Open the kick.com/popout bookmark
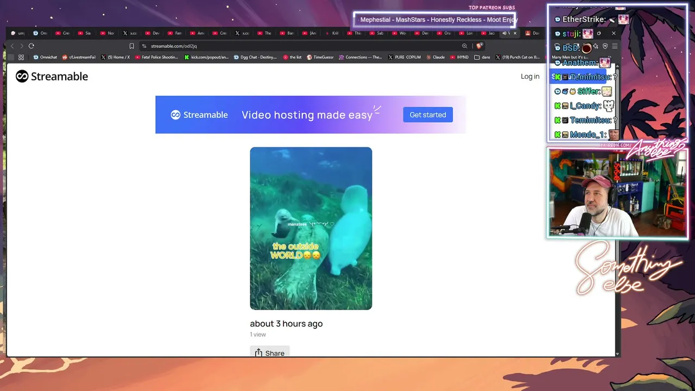 tap(206, 57)
